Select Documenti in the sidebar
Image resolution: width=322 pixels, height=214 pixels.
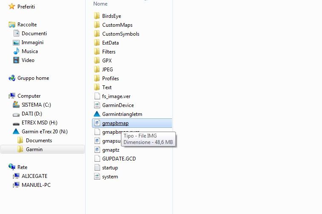[34, 34]
